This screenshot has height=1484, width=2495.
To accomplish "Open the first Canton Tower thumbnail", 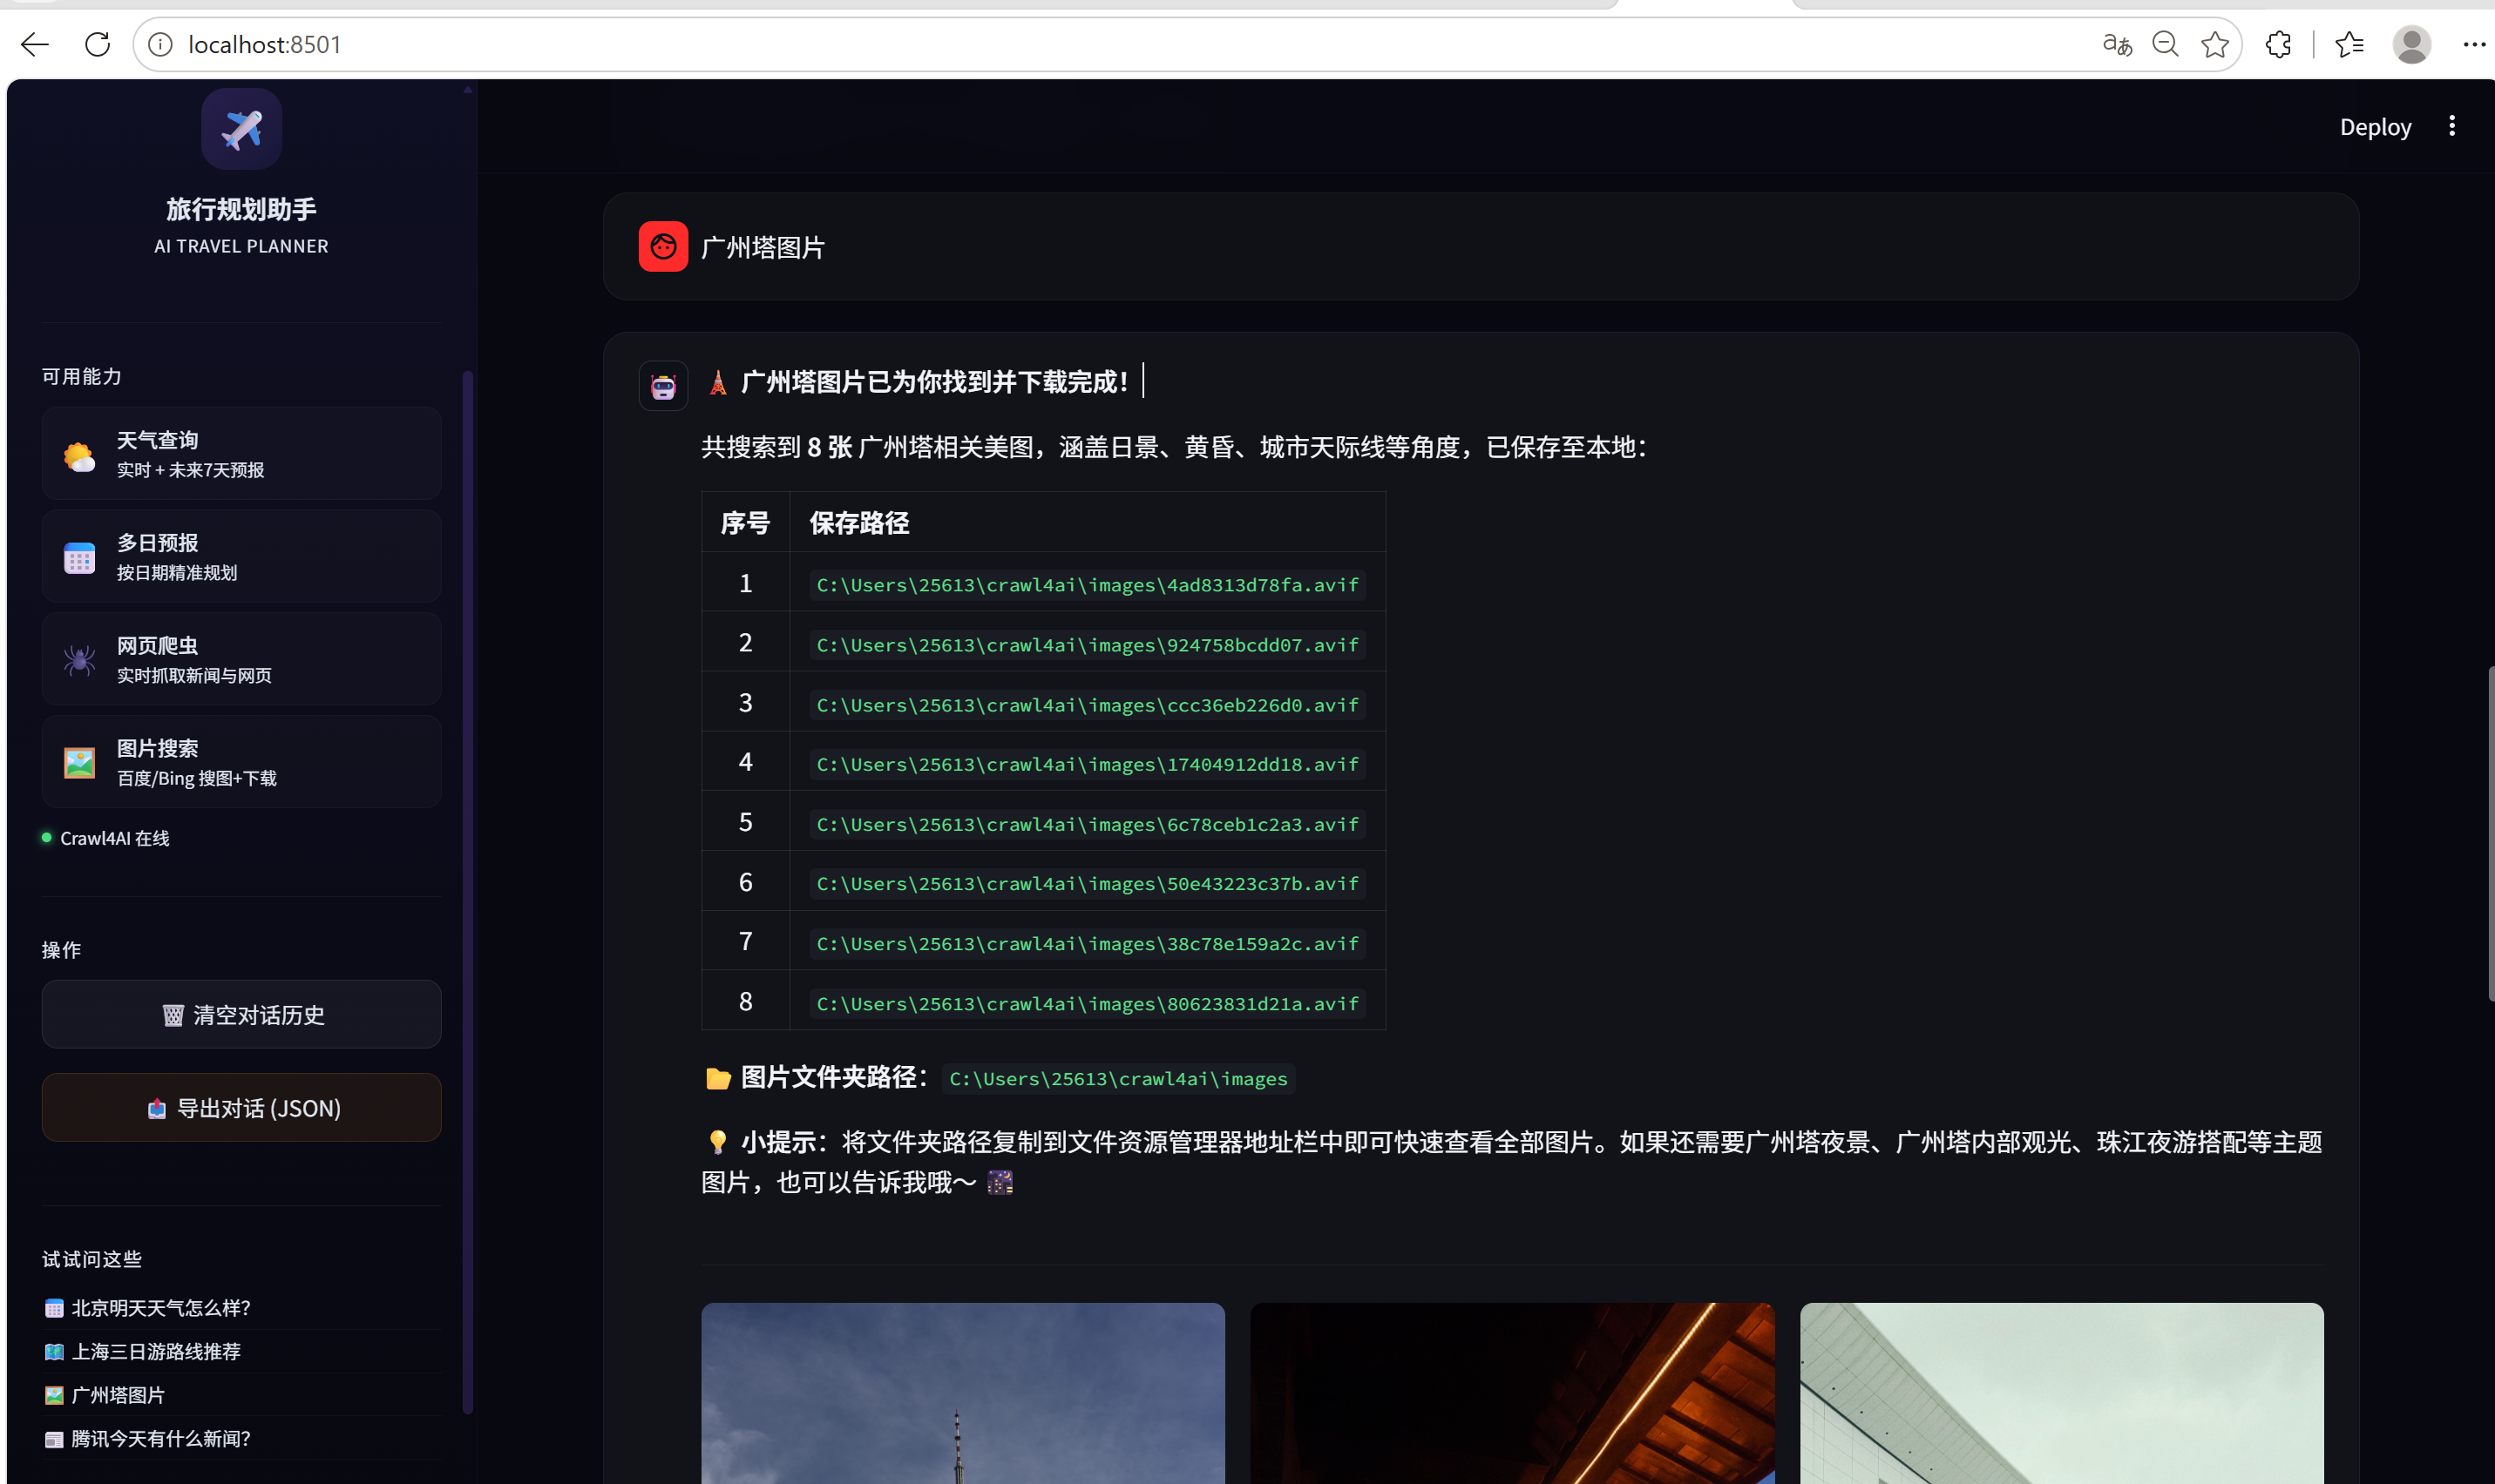I will (962, 1393).
